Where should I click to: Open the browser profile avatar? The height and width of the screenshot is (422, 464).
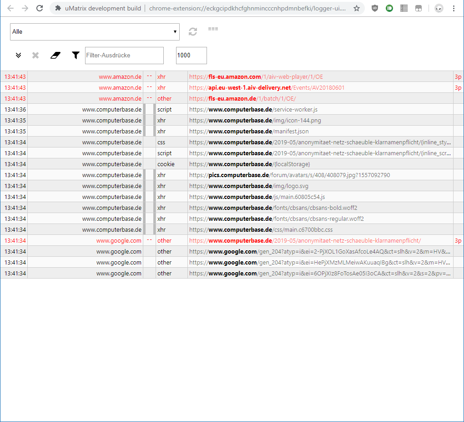439,8
